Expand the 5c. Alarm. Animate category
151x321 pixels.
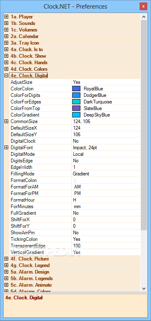(7, 285)
